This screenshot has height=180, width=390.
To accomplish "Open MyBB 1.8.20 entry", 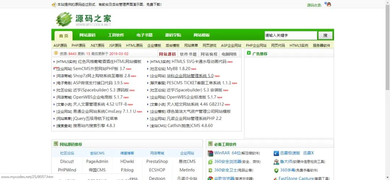I will coord(179,69).
